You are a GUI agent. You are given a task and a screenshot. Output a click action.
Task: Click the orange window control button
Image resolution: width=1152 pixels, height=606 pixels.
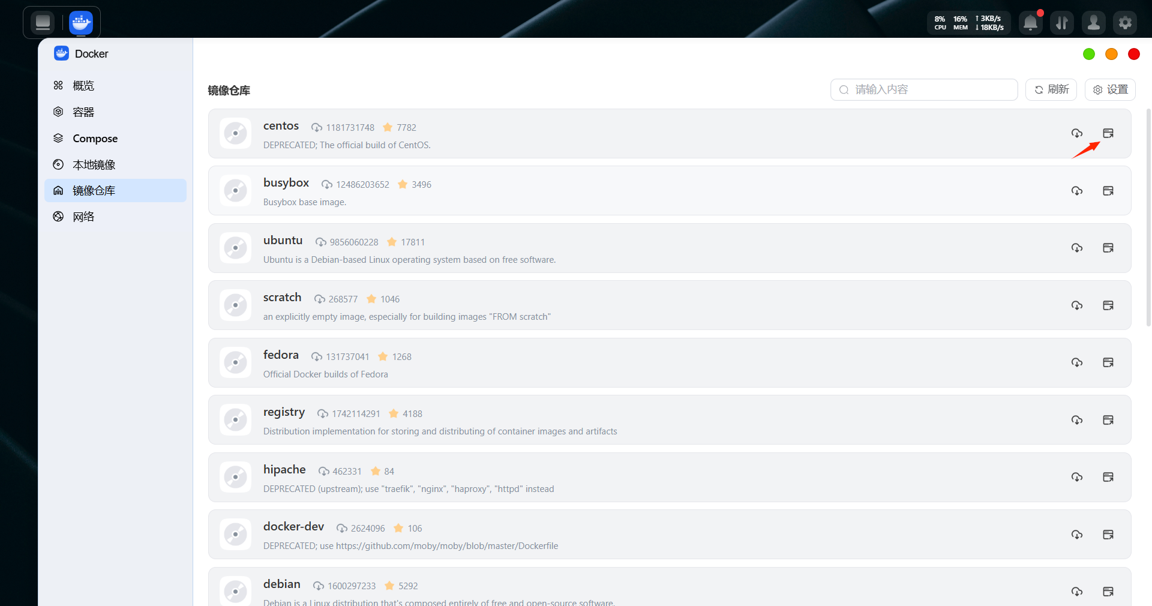[x=1111, y=54]
